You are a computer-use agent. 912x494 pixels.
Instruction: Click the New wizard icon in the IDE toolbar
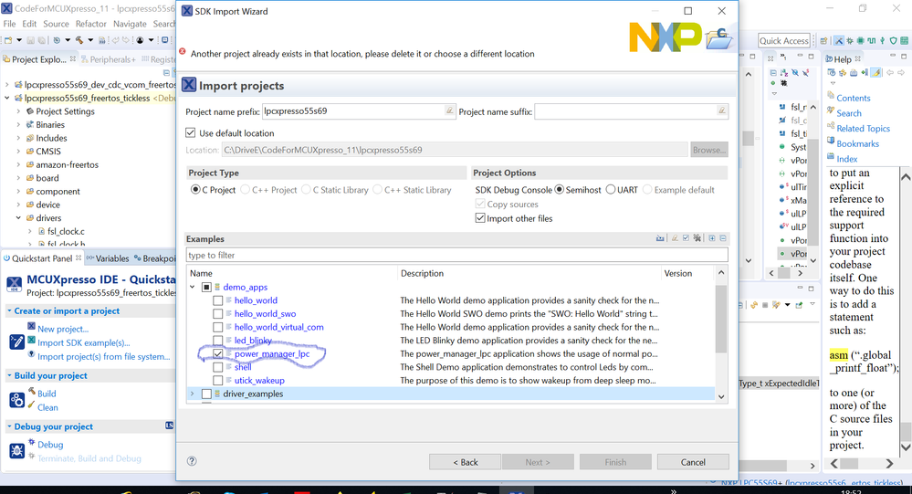tap(8, 40)
